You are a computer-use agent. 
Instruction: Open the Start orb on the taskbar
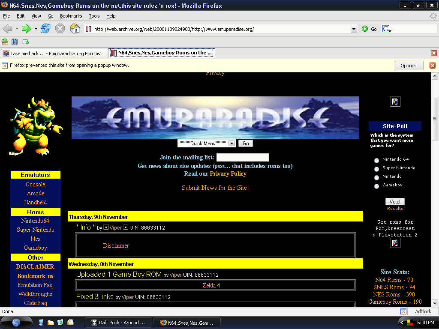[16, 323]
